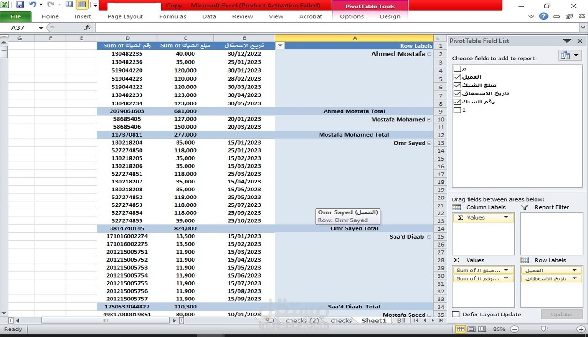
Task: Collapse the Mostafa Mohamed group
Action: [429, 120]
